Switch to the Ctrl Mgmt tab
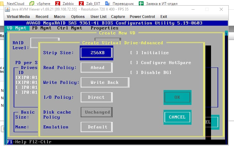Screen dimensions: 234x147 tap(70, 28)
